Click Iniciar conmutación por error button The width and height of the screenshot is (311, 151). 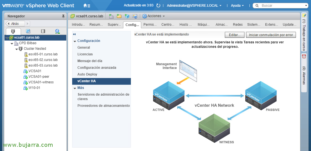[271, 35]
